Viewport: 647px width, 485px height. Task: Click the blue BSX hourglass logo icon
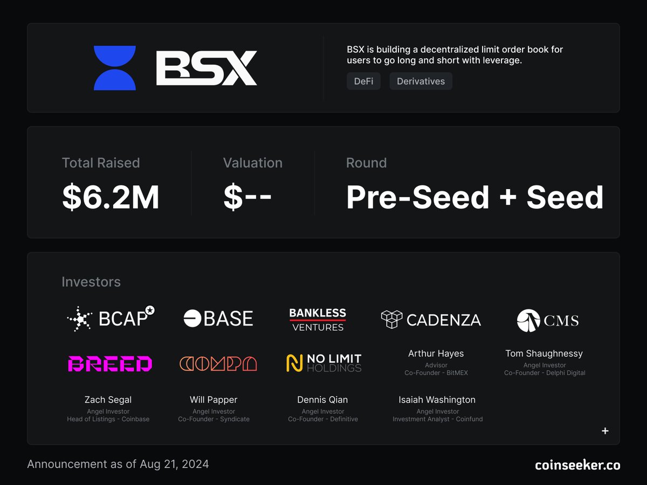click(x=115, y=68)
